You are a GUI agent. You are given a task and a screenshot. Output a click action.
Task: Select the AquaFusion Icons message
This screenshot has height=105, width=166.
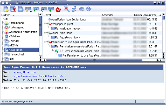pos(61,33)
